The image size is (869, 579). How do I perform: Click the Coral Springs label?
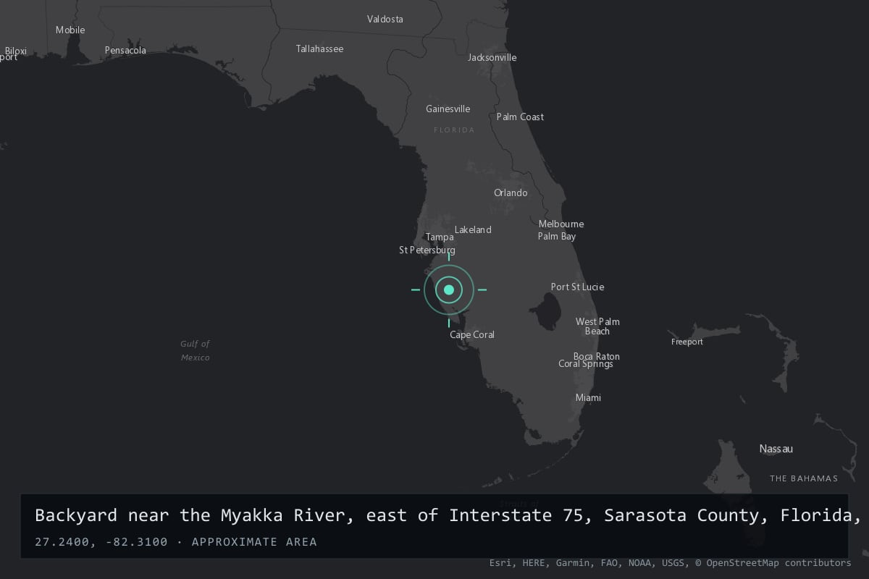click(586, 364)
